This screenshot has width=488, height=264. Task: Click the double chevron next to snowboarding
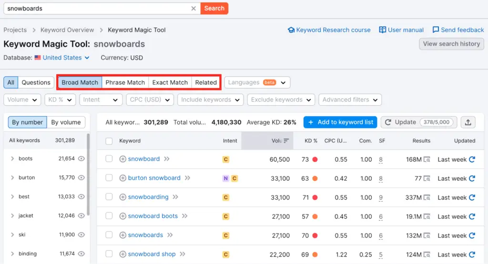(175, 197)
